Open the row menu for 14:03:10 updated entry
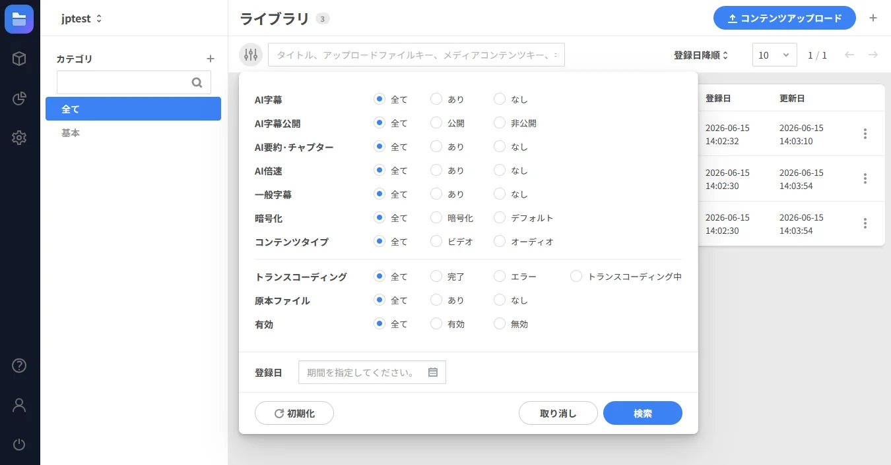The height and width of the screenshot is (465, 891). pyautogui.click(x=865, y=134)
